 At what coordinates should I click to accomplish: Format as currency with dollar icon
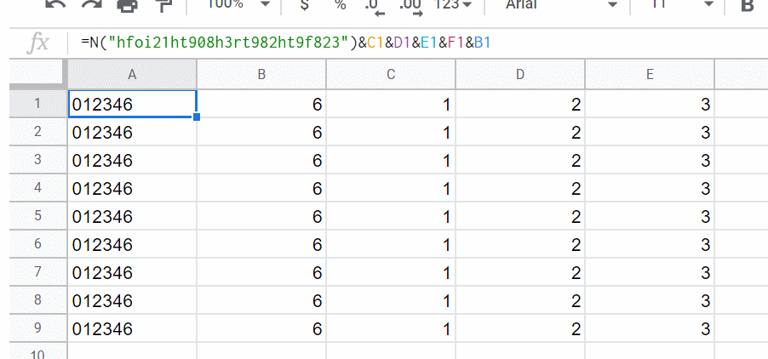coord(304,5)
